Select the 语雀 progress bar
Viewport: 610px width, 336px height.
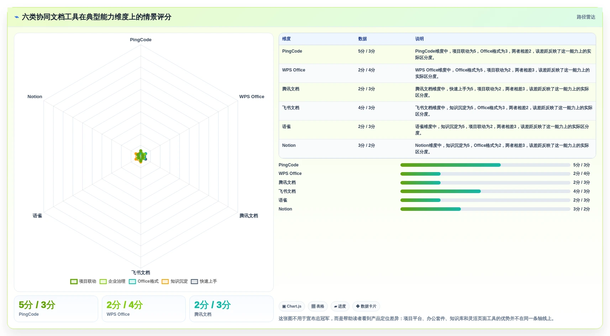click(485, 200)
